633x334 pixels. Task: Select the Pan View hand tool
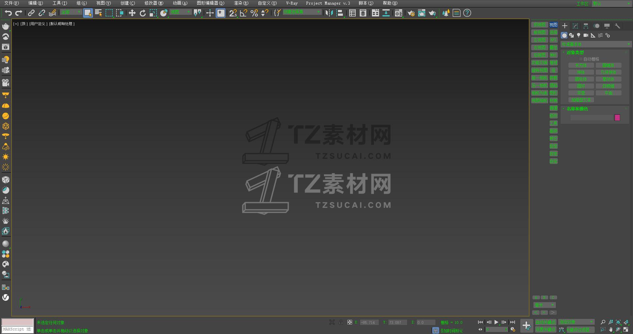[x=611, y=329]
